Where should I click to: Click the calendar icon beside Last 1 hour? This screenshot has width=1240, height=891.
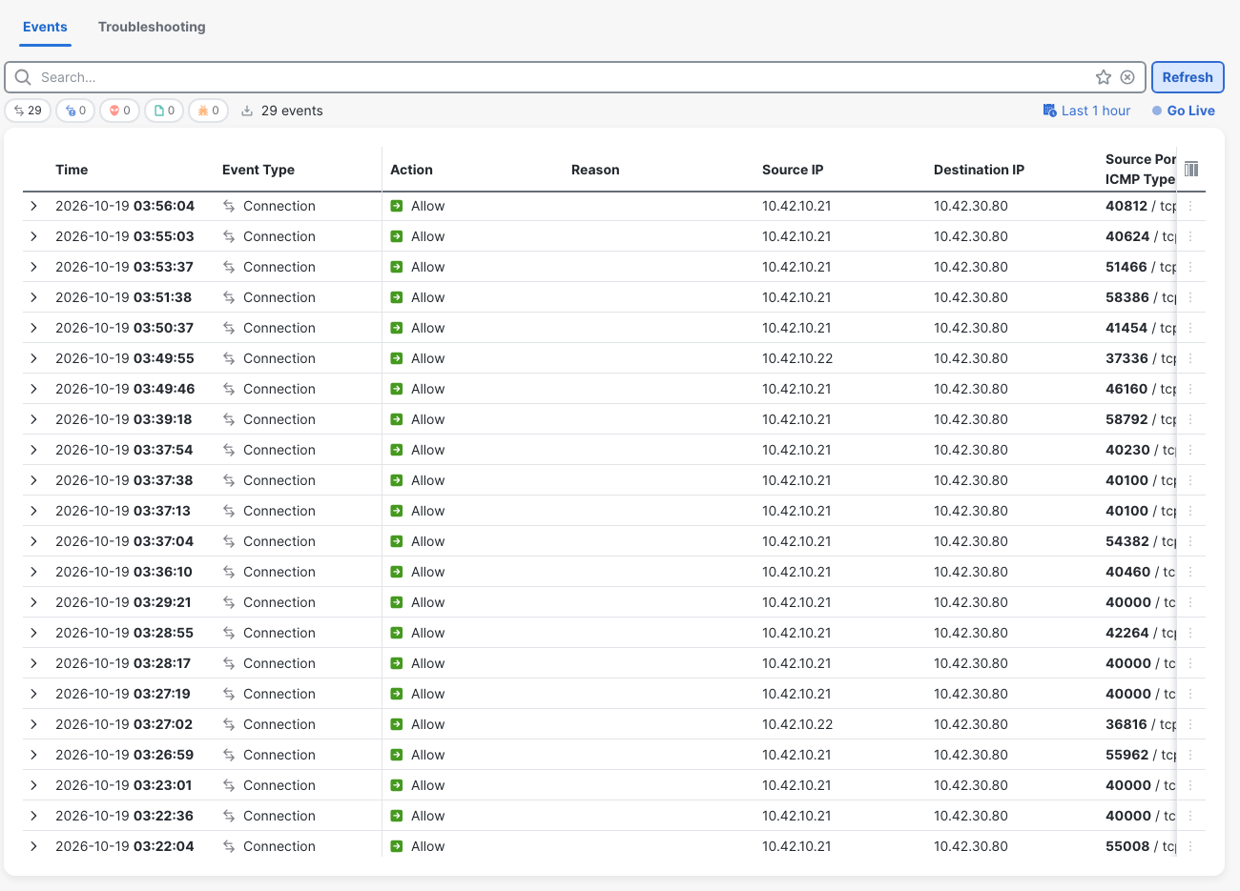pos(1049,111)
